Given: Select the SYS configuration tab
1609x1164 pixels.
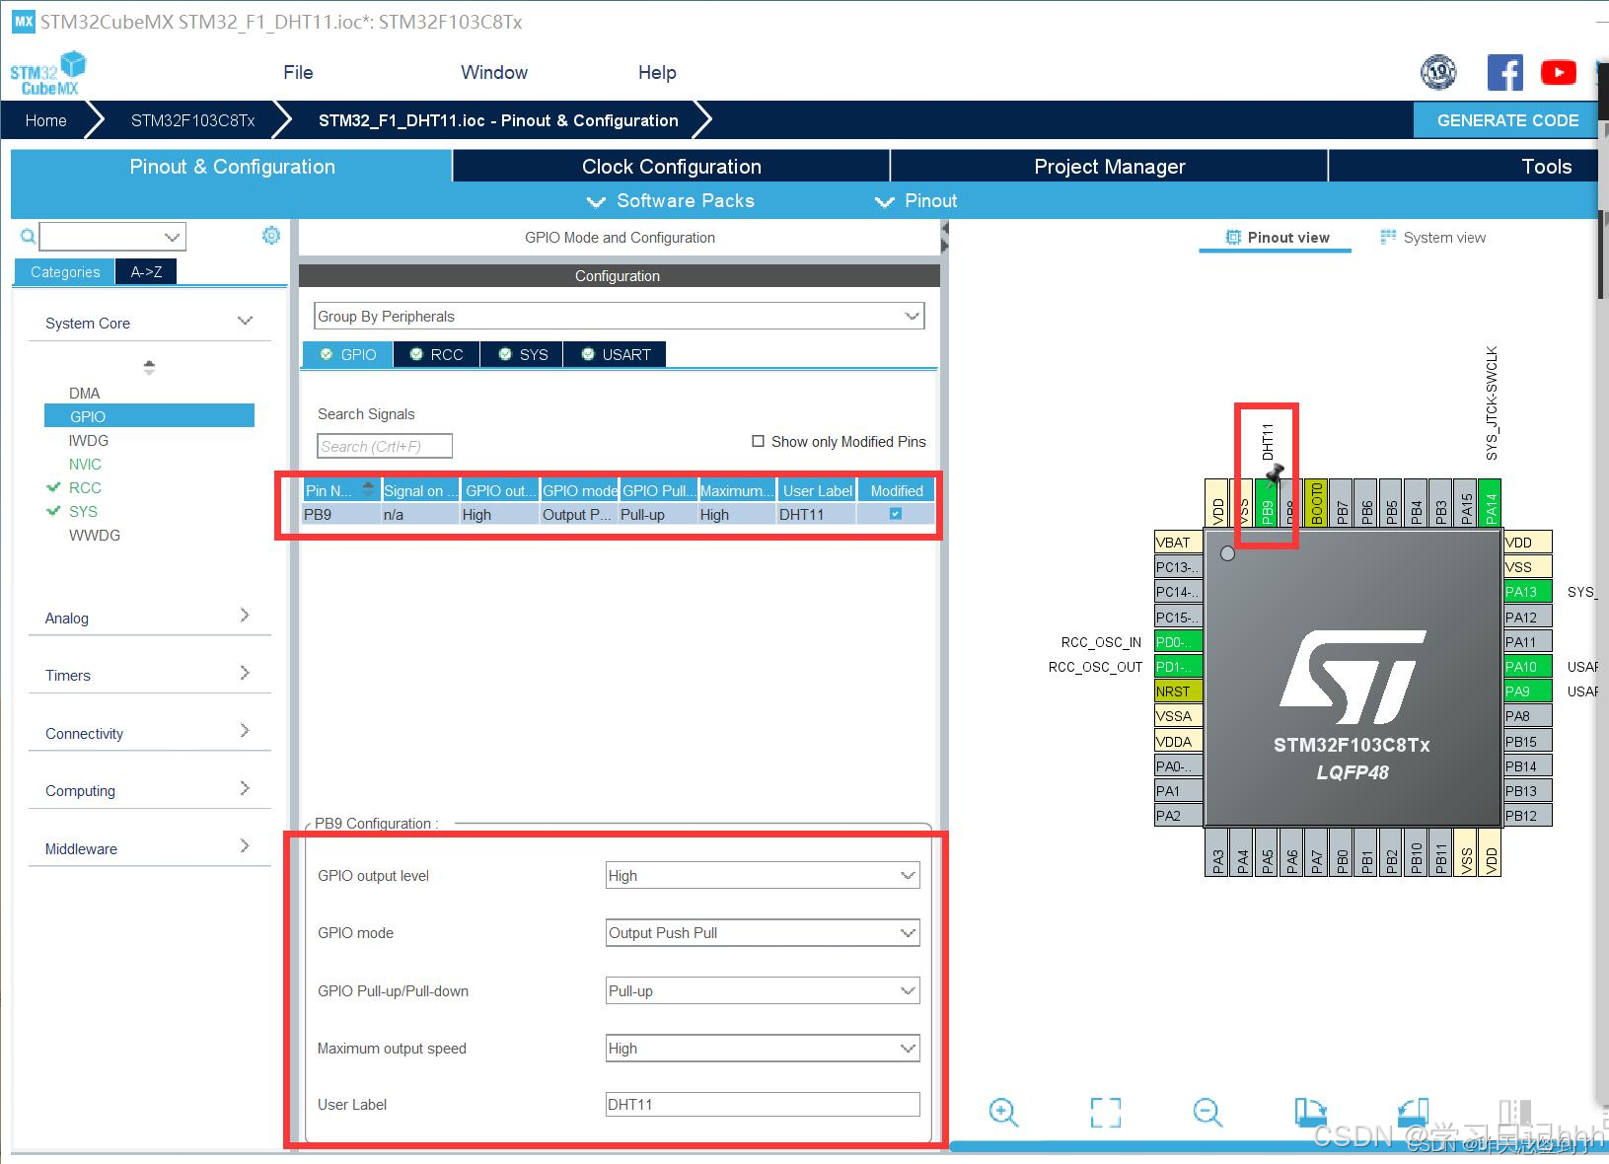Looking at the screenshot, I should pyautogui.click(x=523, y=354).
